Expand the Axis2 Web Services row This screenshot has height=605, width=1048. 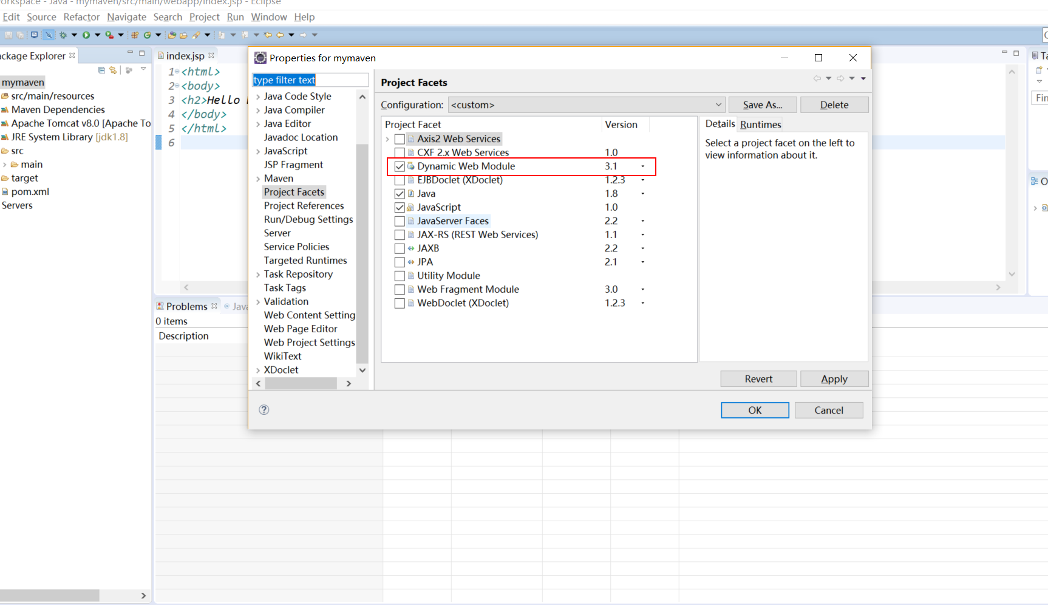click(387, 139)
